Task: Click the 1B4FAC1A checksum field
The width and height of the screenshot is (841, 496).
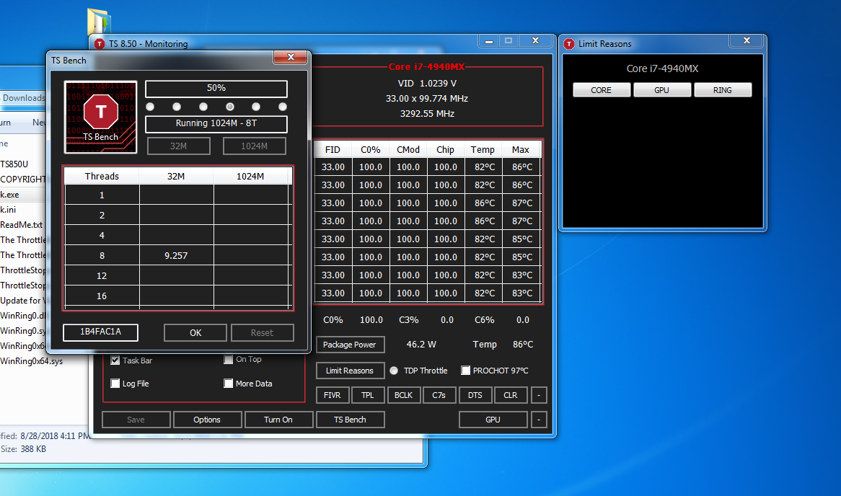Action: click(100, 332)
